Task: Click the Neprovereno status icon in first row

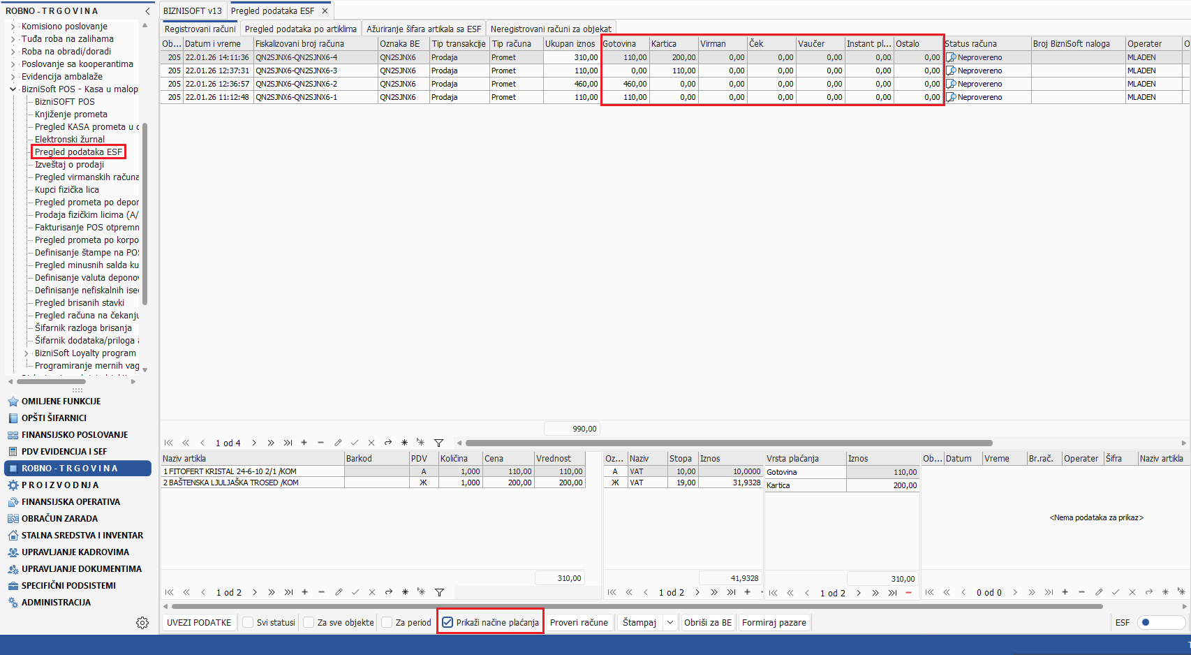Action: point(951,57)
